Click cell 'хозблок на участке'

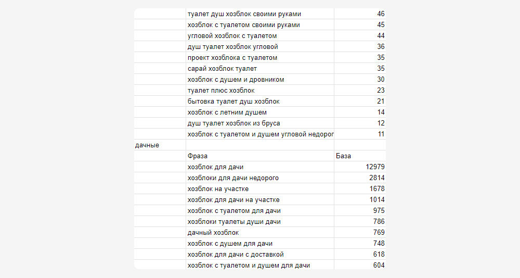218,189
